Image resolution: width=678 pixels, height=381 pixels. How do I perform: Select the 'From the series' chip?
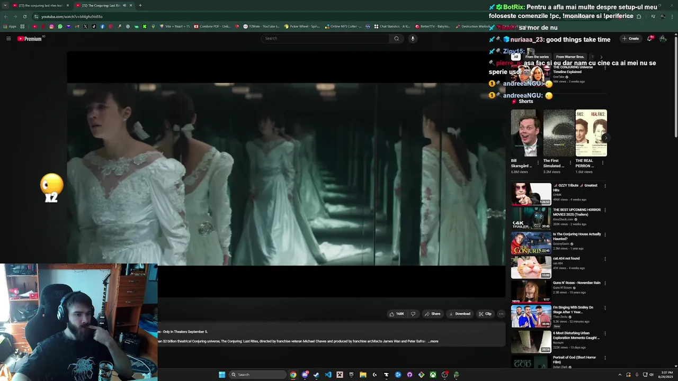tap(537, 57)
